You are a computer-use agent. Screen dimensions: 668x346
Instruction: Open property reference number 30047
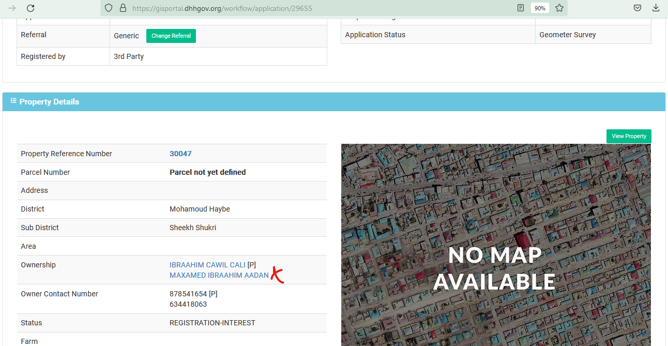click(180, 154)
